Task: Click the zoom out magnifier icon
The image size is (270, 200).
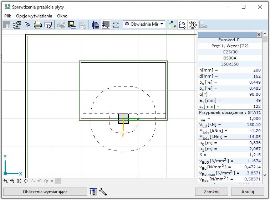Action: pos(12,181)
